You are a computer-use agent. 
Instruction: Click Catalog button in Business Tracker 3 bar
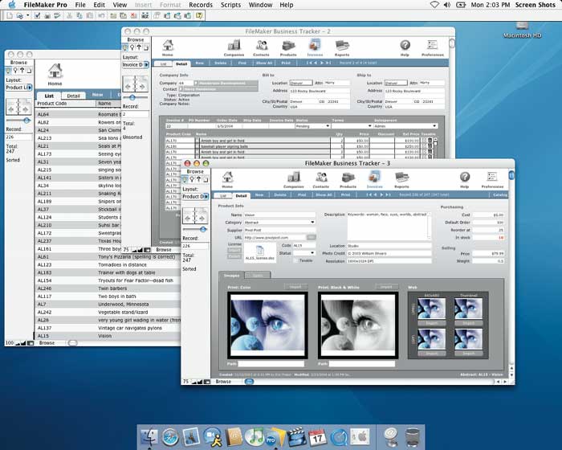499,194
